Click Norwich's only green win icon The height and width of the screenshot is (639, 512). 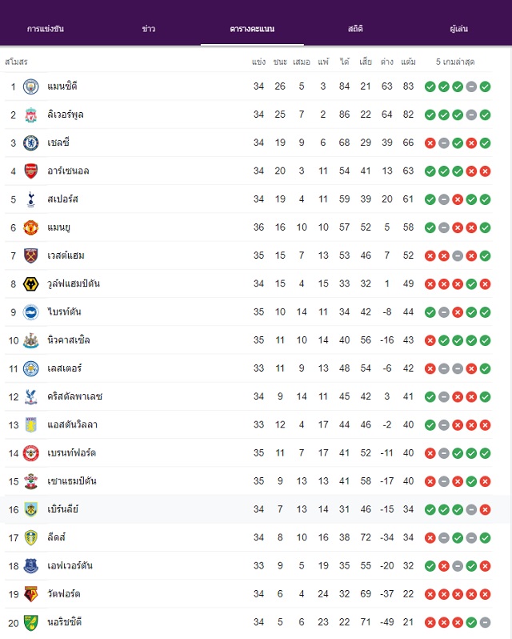[x=471, y=623]
